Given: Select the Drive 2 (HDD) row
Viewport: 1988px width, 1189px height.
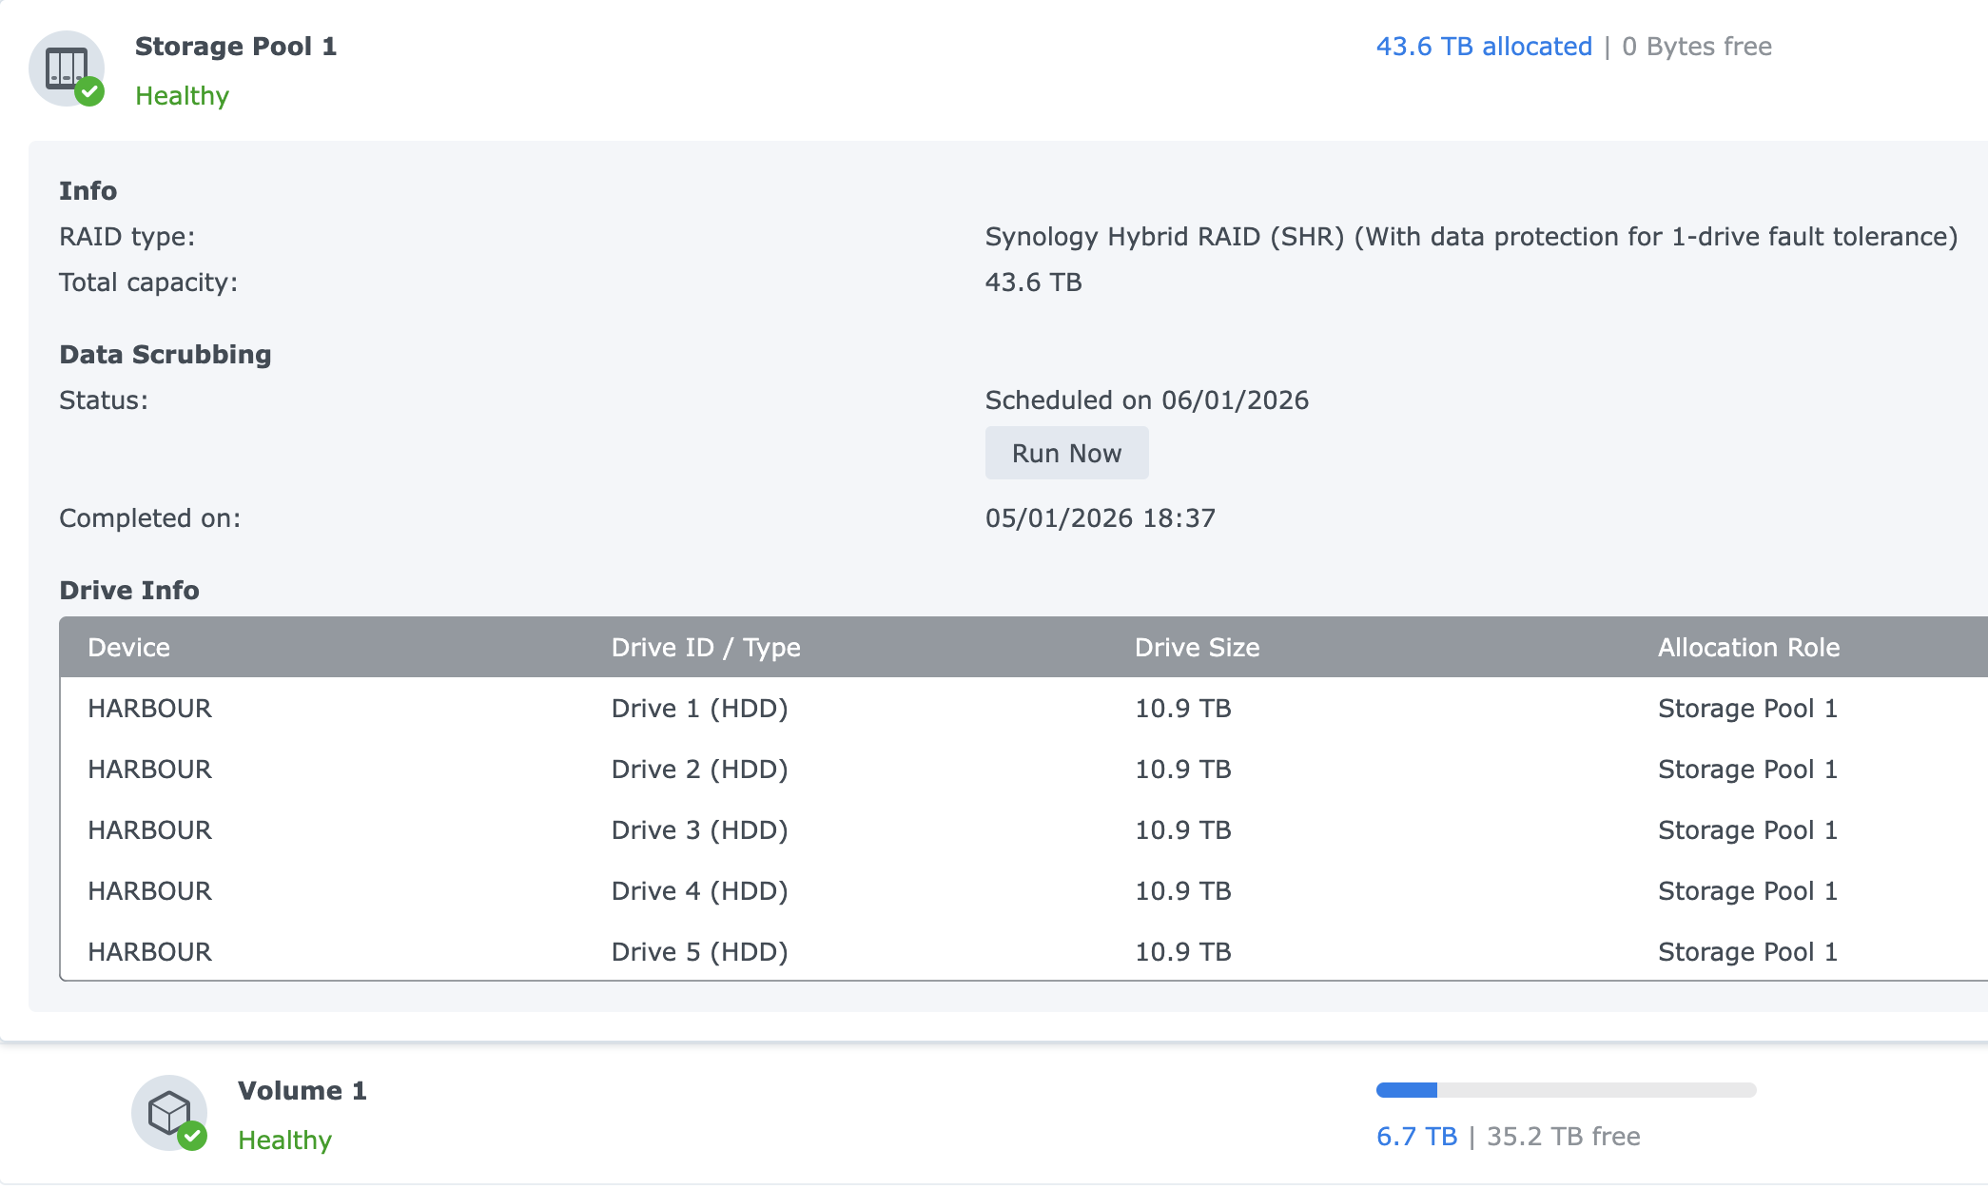Looking at the screenshot, I should pos(1023,770).
